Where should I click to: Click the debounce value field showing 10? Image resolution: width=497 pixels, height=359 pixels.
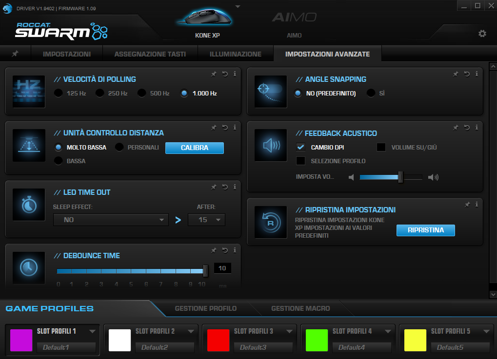click(x=222, y=268)
